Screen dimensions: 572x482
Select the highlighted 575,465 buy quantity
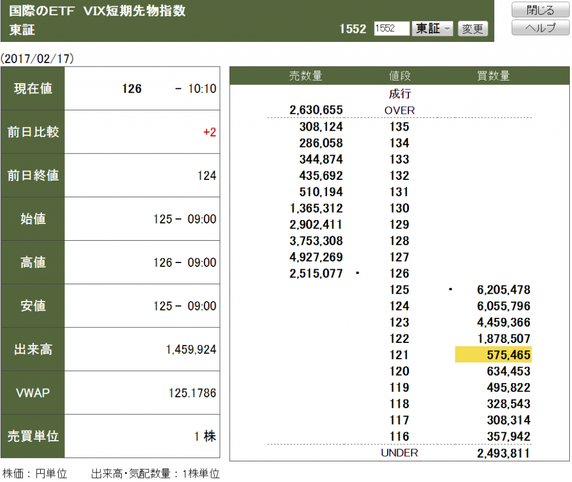pos(493,355)
